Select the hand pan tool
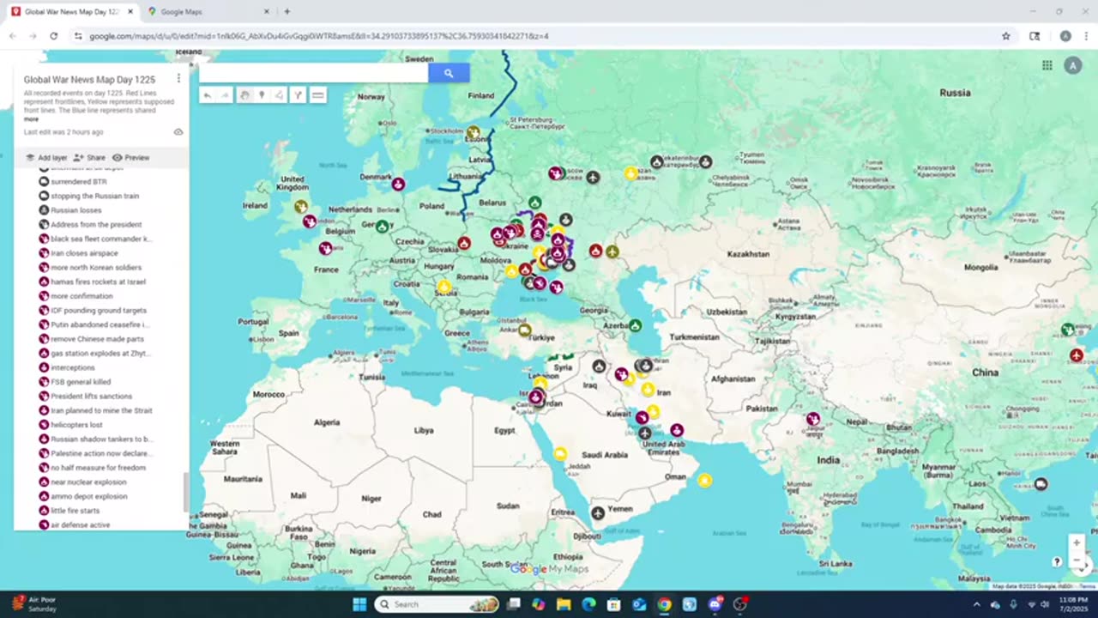 [244, 95]
